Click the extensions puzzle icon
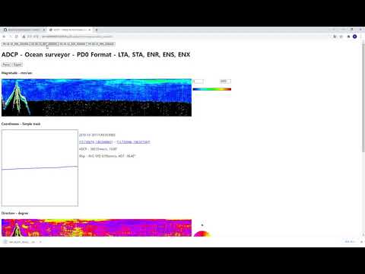The width and height of the screenshot is (365, 274). point(349,37)
